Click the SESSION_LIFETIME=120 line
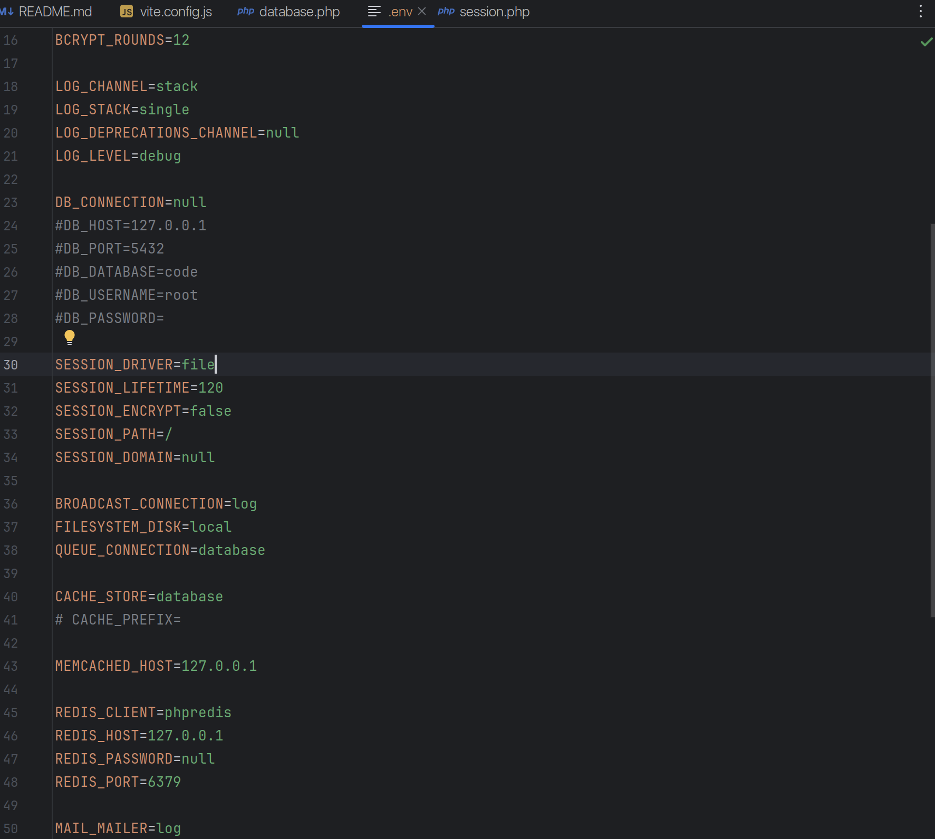 click(139, 388)
